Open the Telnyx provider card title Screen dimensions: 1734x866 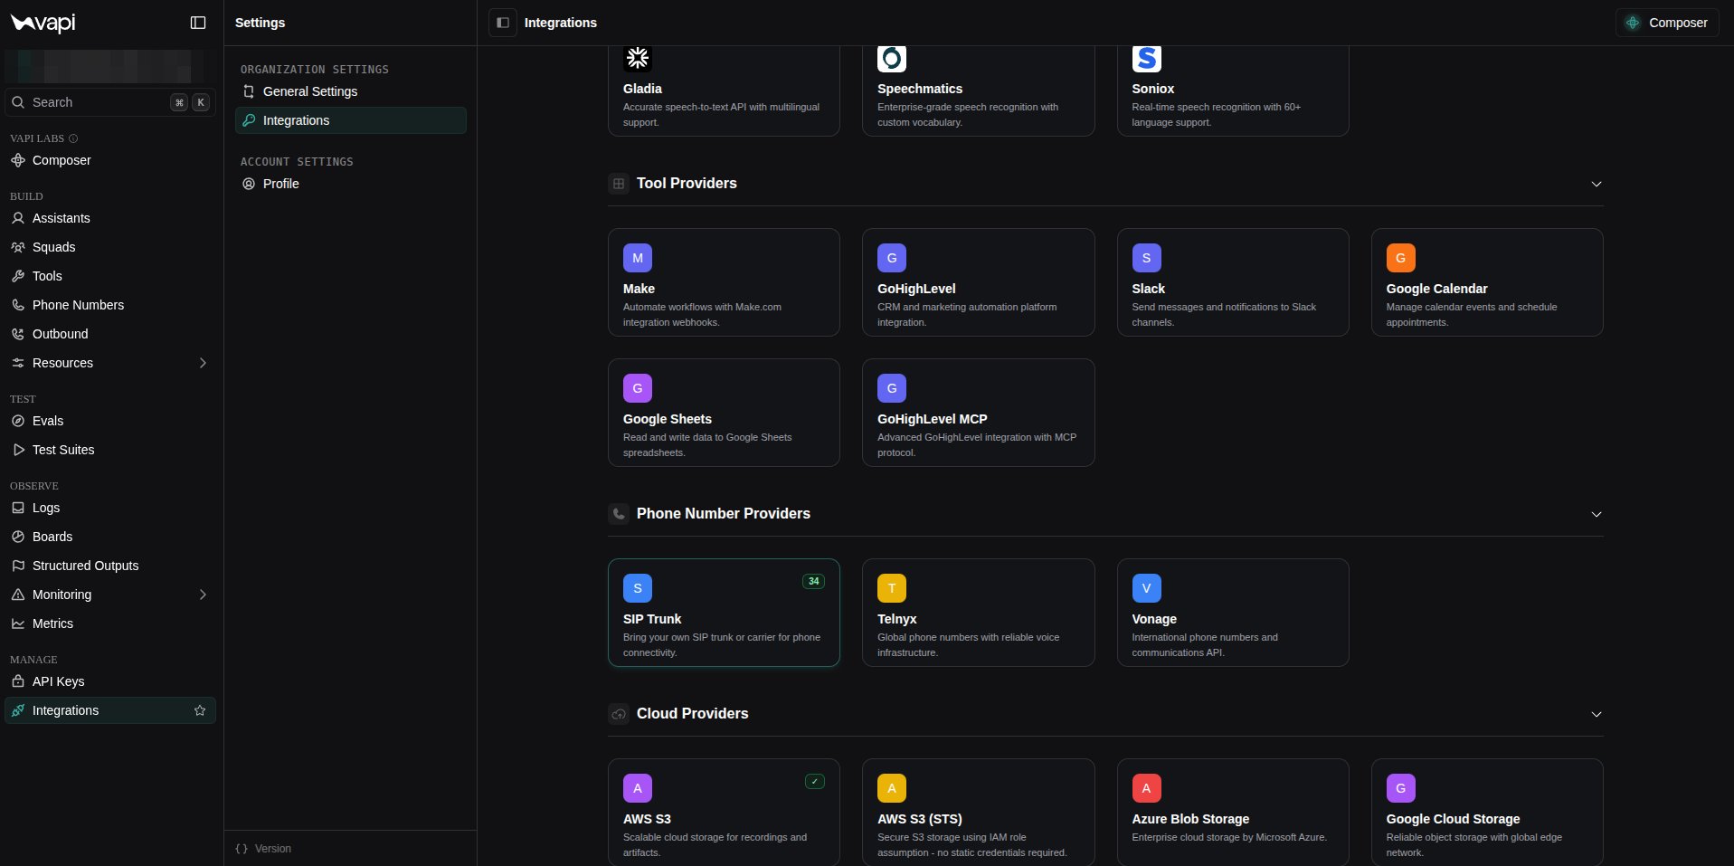click(x=897, y=619)
